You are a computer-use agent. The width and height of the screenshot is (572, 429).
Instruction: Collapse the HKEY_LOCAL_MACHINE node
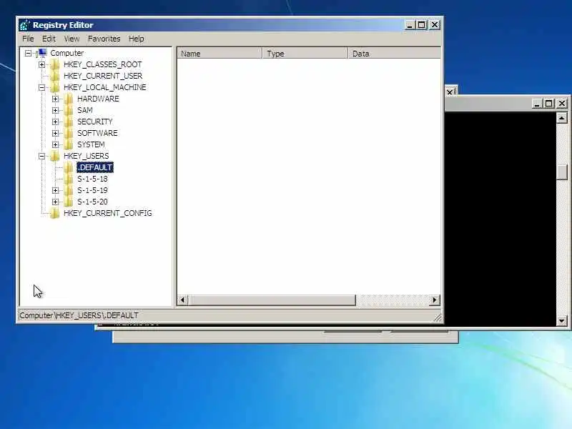coord(41,87)
